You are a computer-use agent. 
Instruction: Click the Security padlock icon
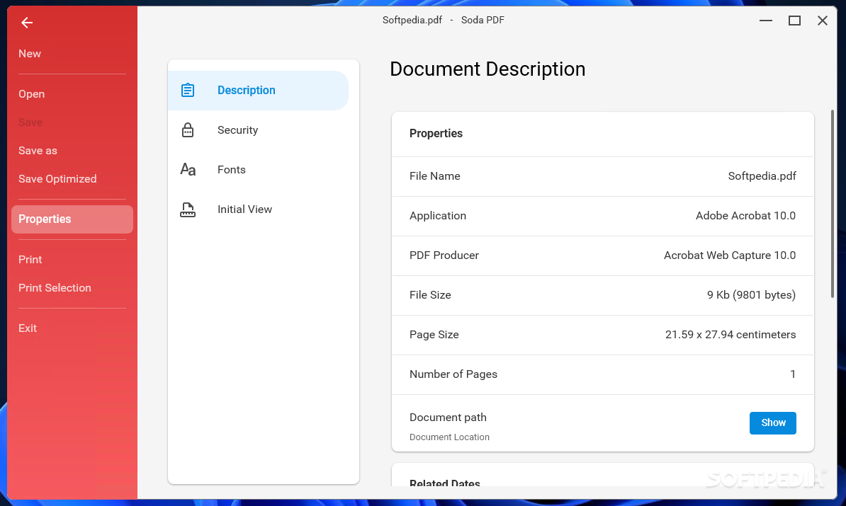click(188, 130)
